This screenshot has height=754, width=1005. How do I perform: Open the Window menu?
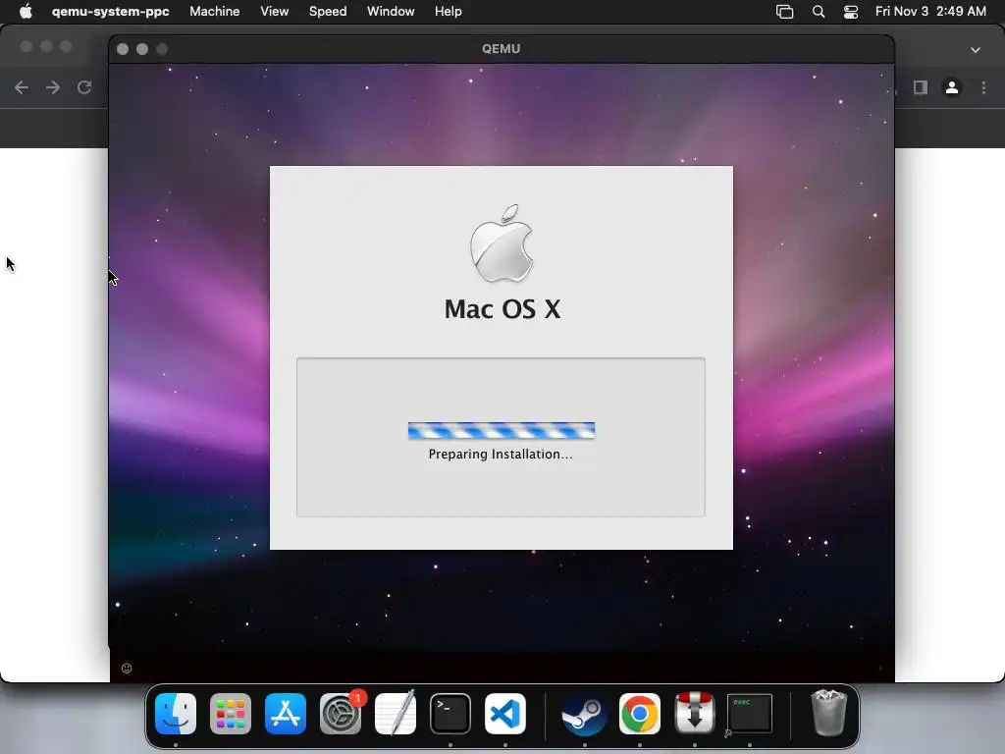click(x=391, y=12)
